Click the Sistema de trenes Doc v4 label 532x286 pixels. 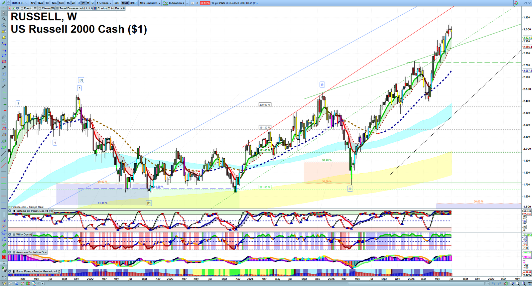[x=35, y=211]
